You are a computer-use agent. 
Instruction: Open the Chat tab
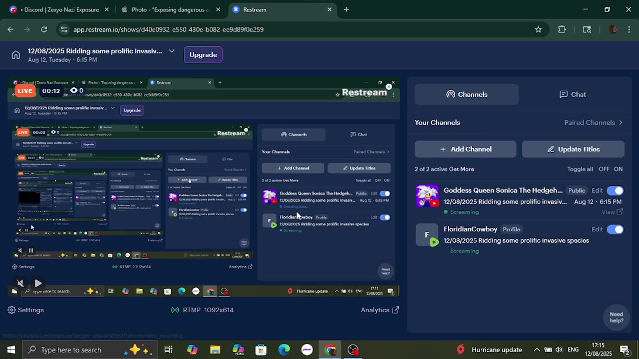click(573, 94)
